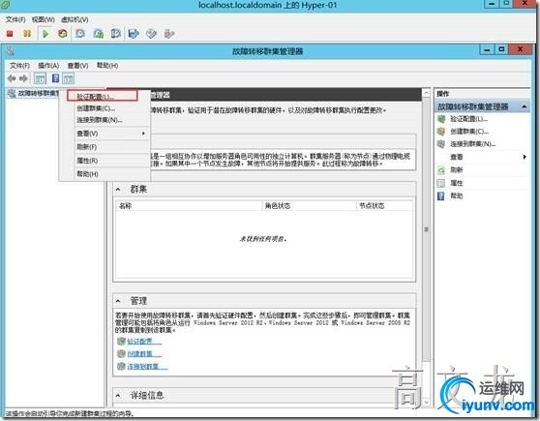
Task: Choose 帮助(H) in the context menu
Action: [105, 174]
